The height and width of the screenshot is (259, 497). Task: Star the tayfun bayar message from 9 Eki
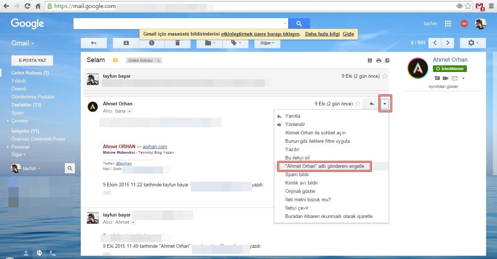coord(385,76)
